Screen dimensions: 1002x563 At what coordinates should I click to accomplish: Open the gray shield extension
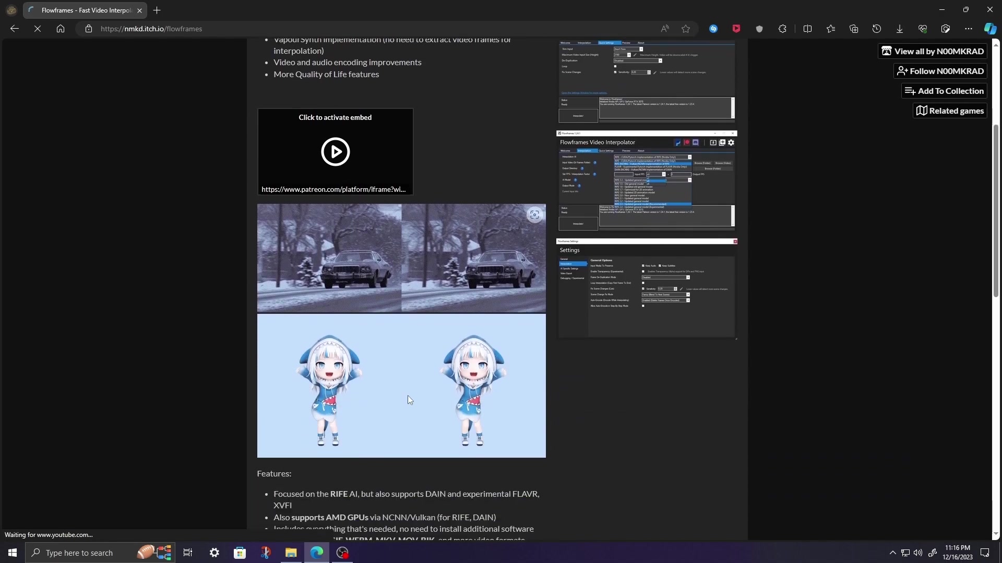tap(759, 29)
